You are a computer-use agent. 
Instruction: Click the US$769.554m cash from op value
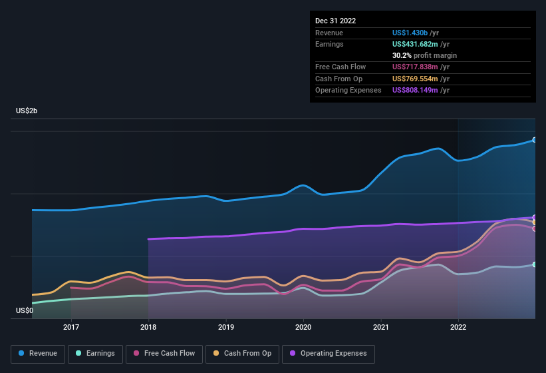[x=415, y=79]
